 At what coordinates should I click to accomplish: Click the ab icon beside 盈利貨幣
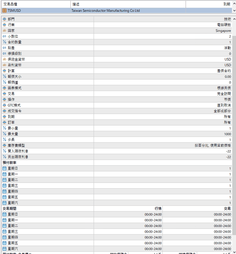(4, 65)
